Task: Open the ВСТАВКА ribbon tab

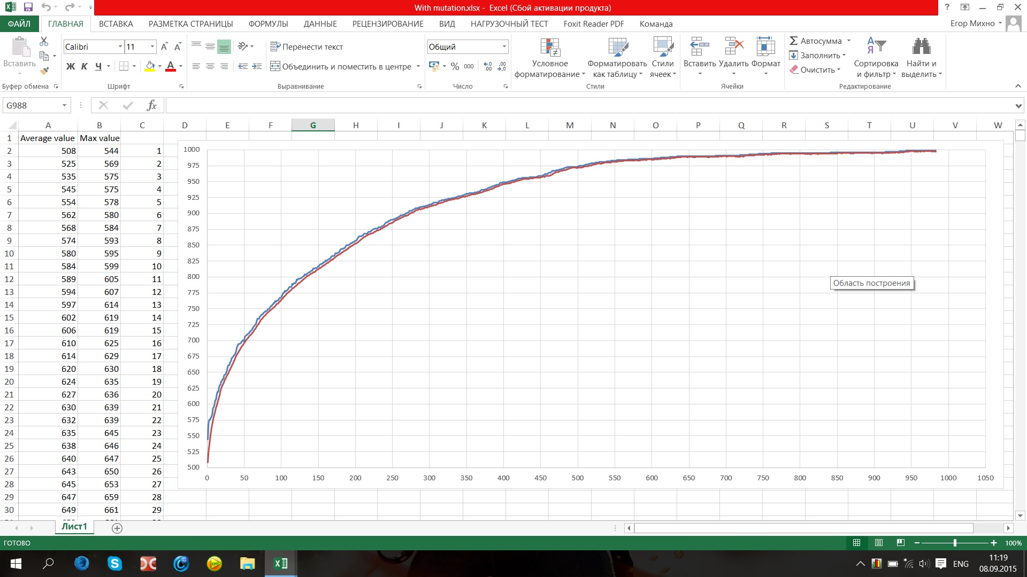Action: pyautogui.click(x=116, y=24)
